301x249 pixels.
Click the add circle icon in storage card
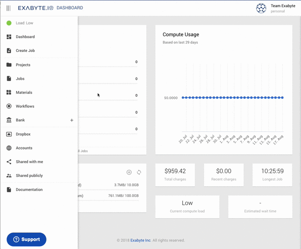129,172
